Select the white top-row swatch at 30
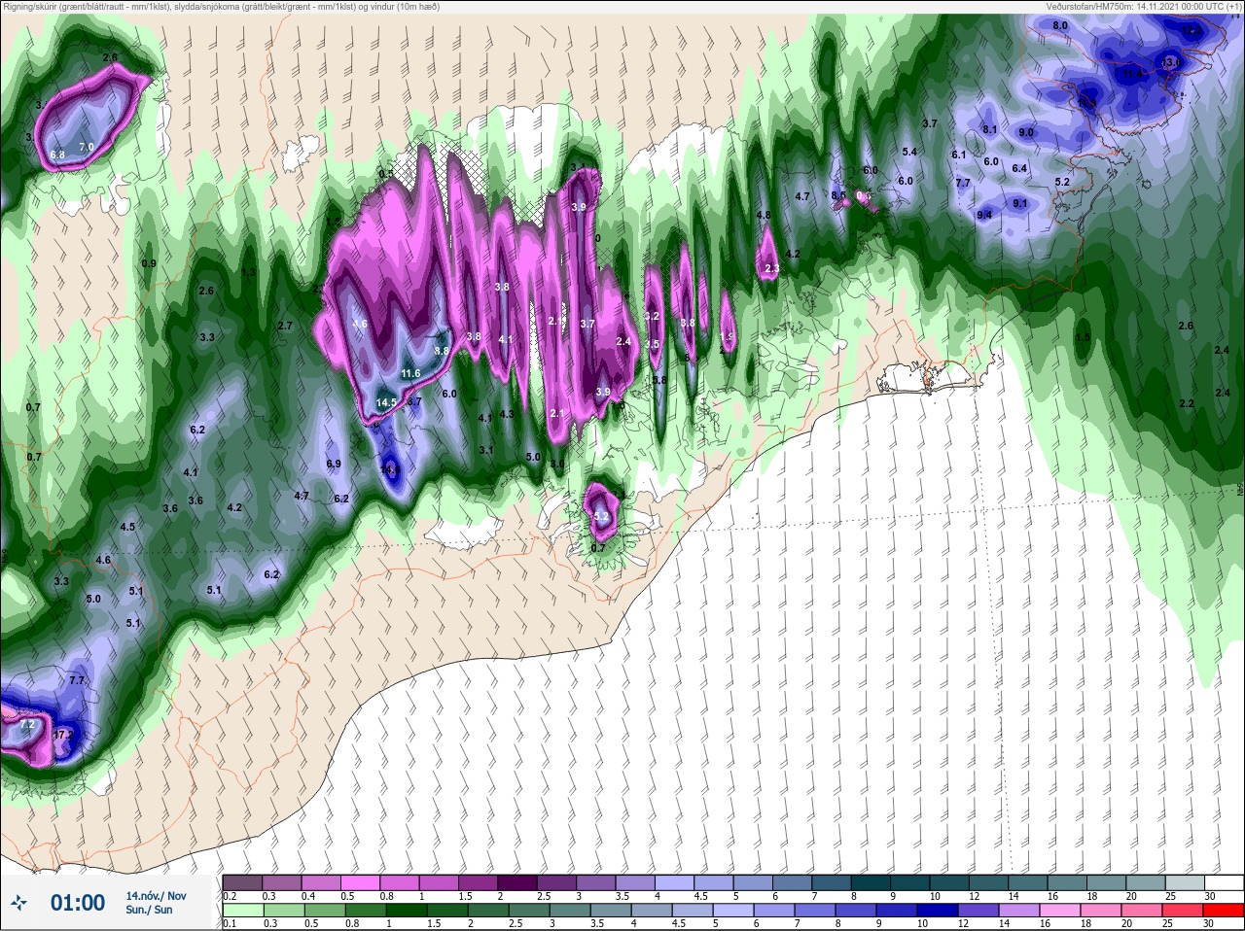Screen dimensions: 1245x931 tap(1224, 882)
